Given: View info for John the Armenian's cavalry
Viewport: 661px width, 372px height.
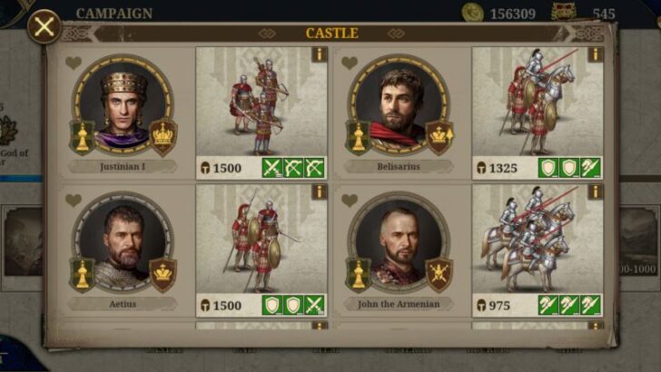Looking at the screenshot, I should point(596,191).
